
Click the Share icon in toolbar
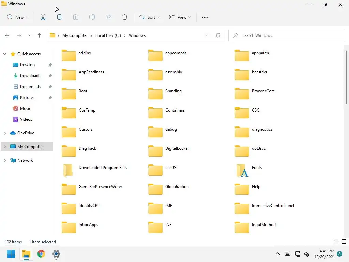point(108,17)
